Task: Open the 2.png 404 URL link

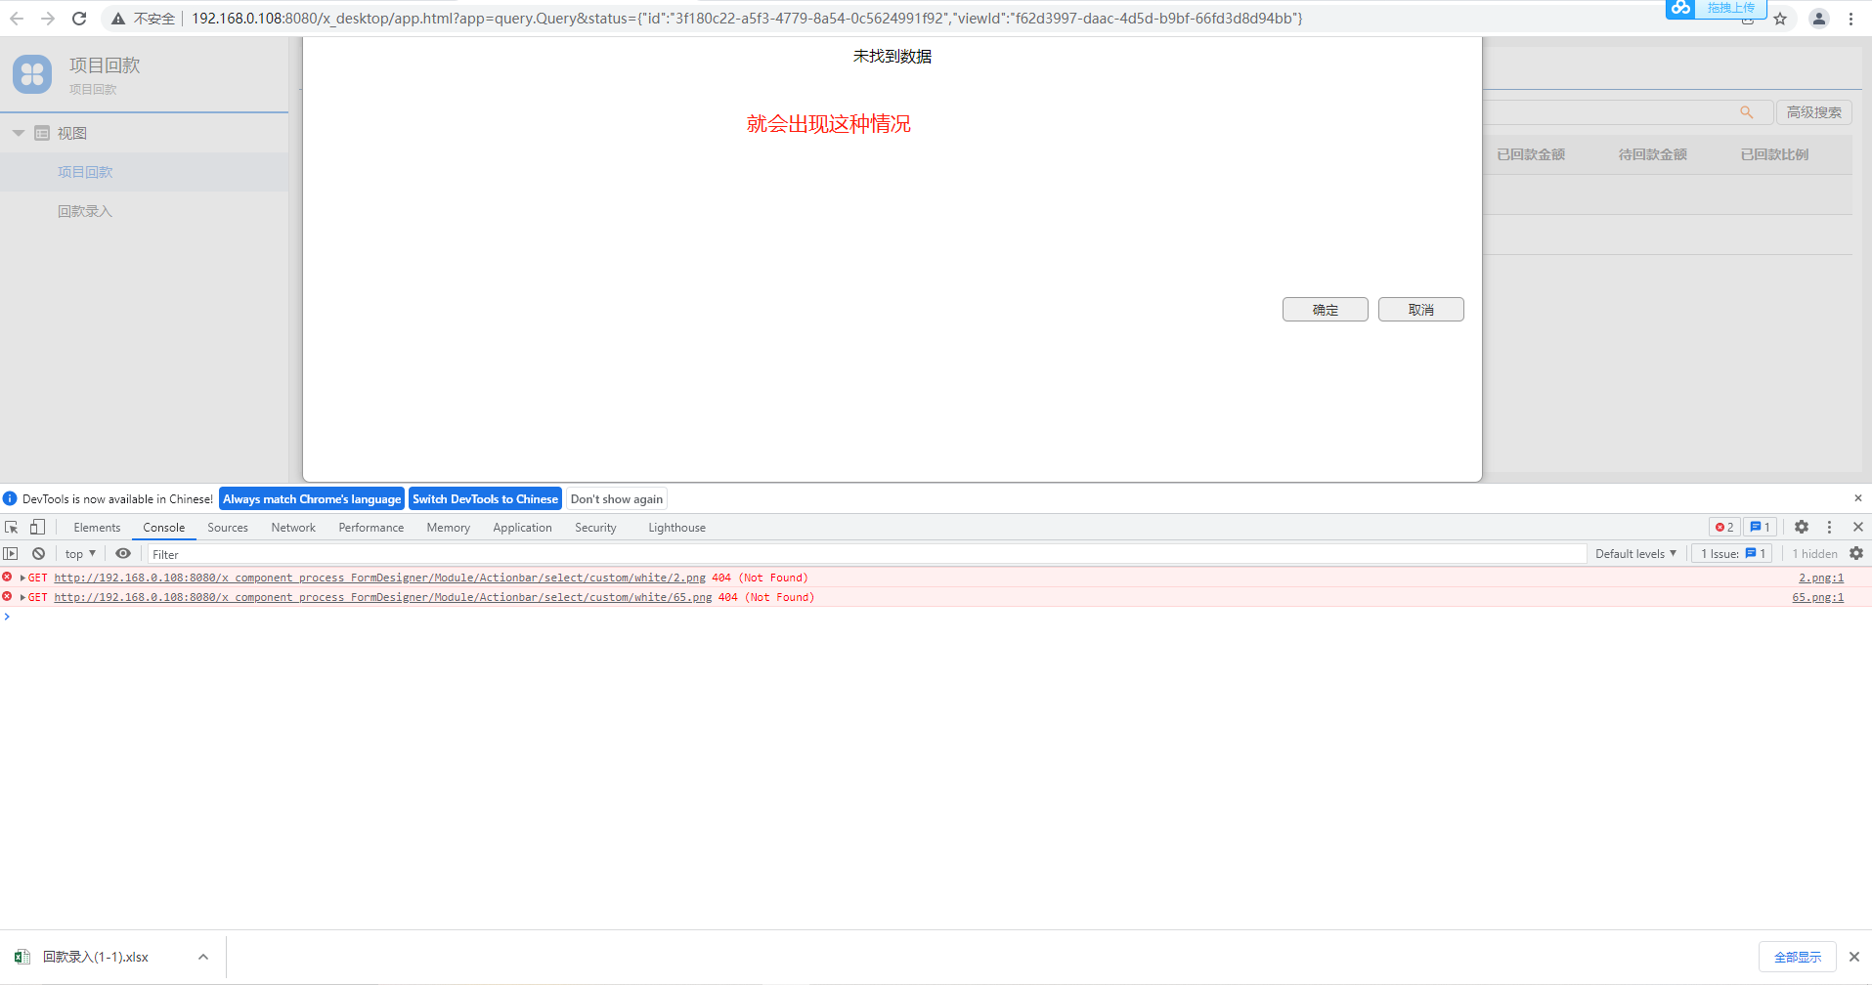Action: pos(379,578)
